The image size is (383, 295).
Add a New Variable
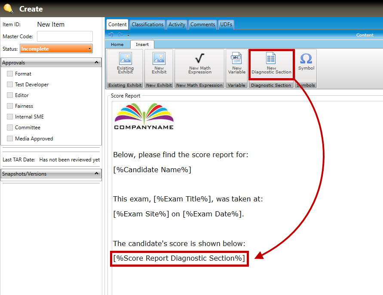[237, 64]
